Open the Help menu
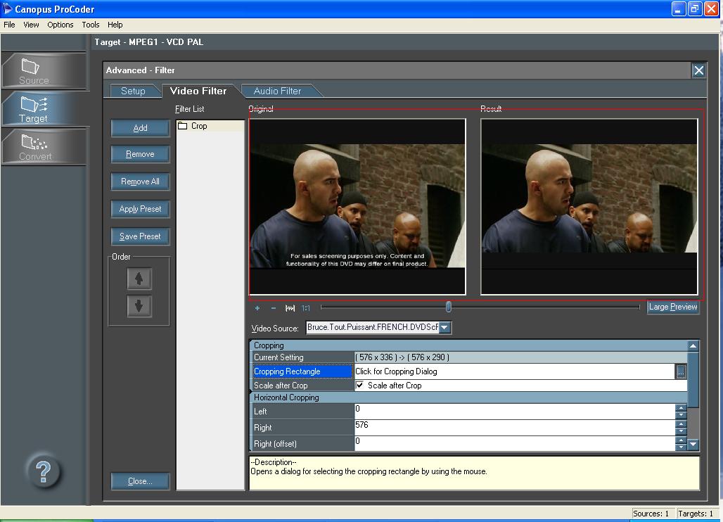The width and height of the screenshot is (723, 522). click(x=115, y=25)
